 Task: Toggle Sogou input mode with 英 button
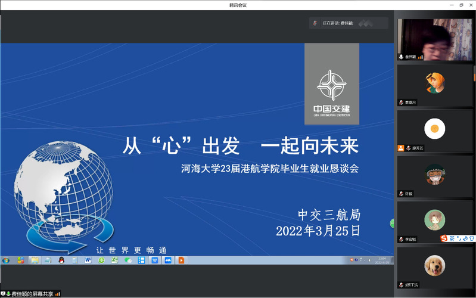click(x=452, y=238)
